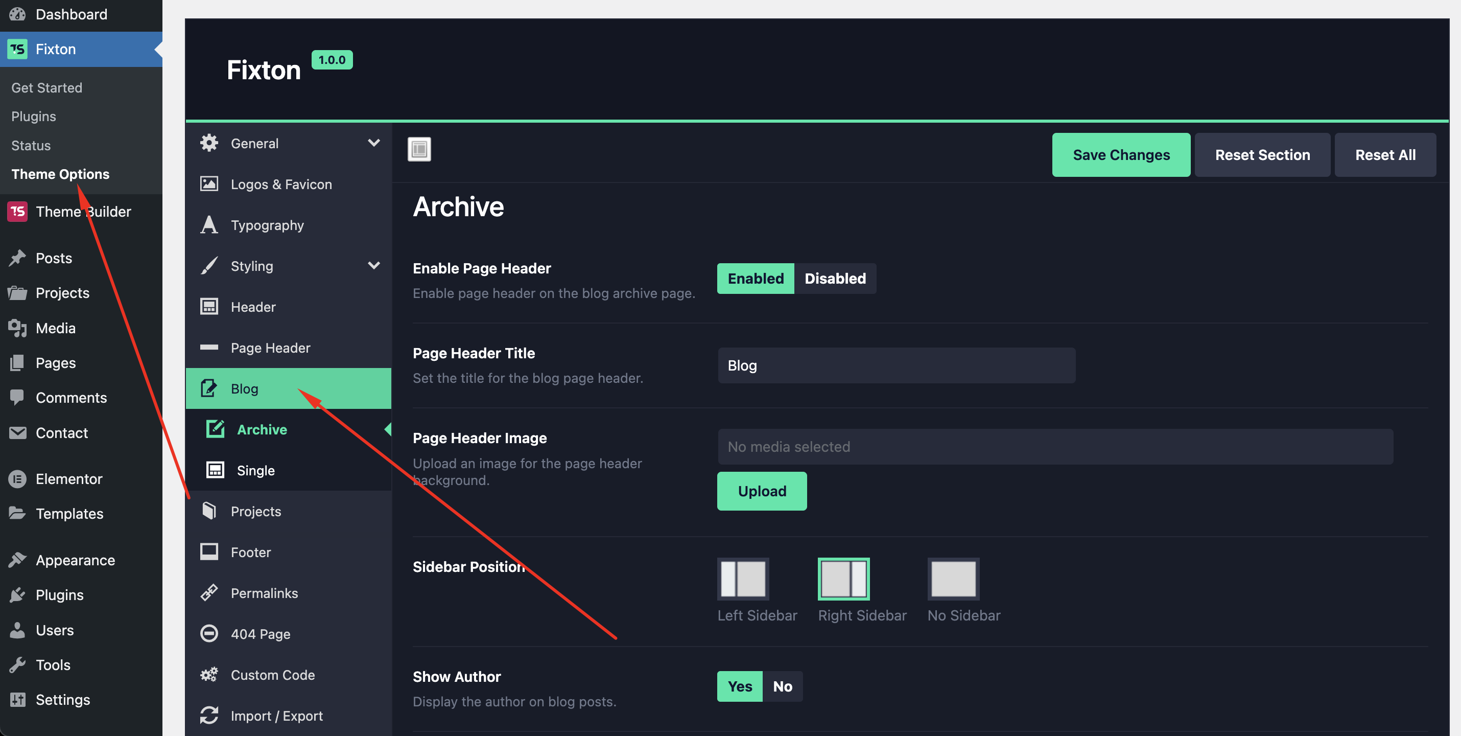Click the 404 Page circle icon
The height and width of the screenshot is (736, 1461).
209,633
